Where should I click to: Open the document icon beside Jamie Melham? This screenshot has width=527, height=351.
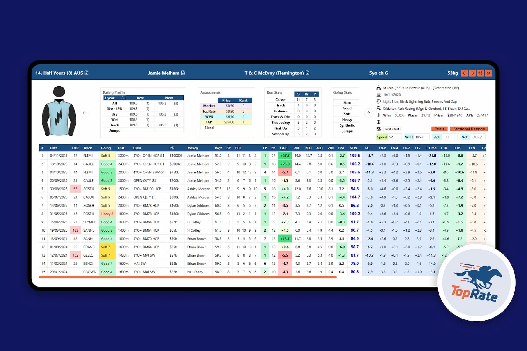click(x=183, y=73)
